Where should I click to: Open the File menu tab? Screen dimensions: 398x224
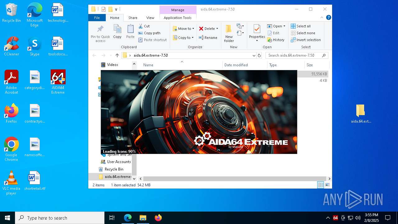point(97,18)
